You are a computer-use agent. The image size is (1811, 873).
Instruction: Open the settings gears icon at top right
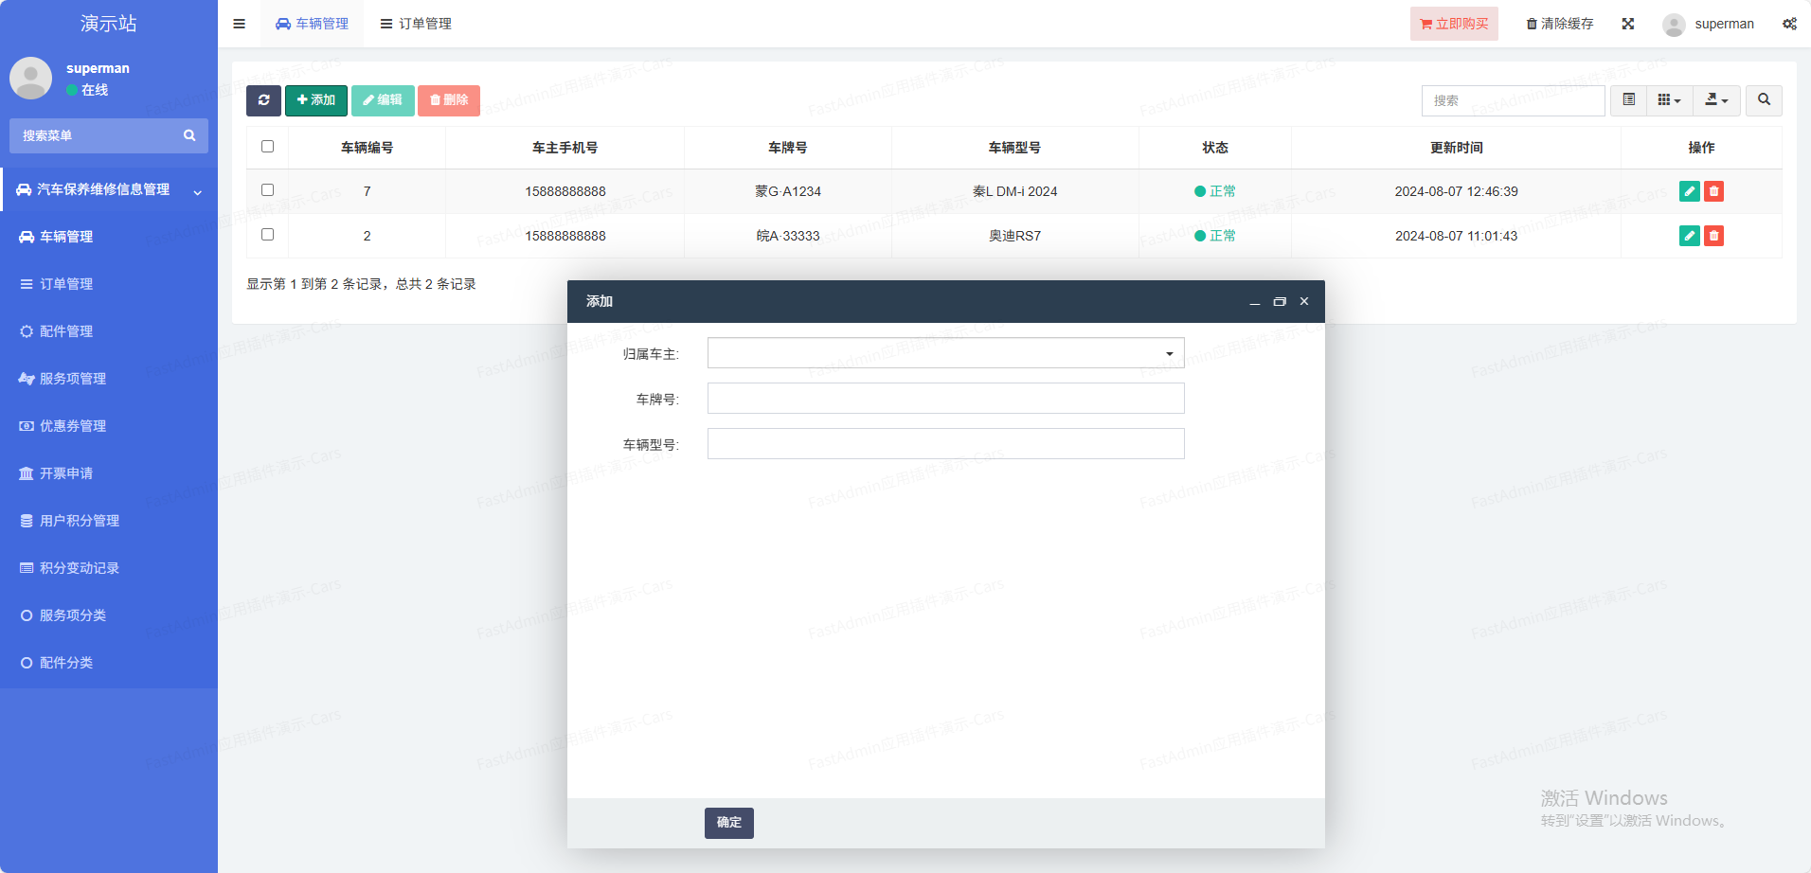1789,24
